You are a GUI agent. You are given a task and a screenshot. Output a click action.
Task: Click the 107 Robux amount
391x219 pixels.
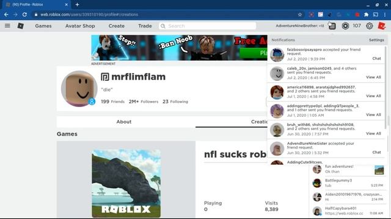tap(357, 26)
